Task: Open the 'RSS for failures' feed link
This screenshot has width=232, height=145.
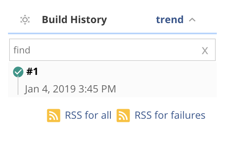Action: pyautogui.click(x=170, y=115)
